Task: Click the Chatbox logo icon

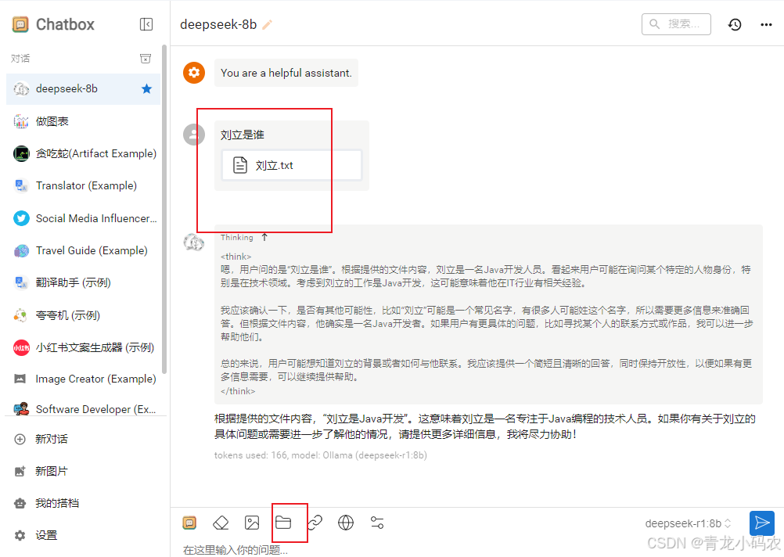Action: 20,24
